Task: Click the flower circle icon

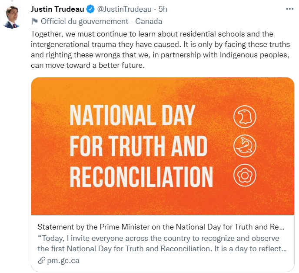Action: [245, 175]
